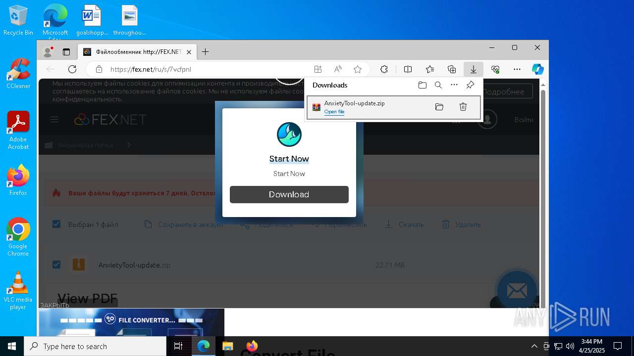Open Browser essentials heart icon
This screenshot has width=634, height=356.
click(x=495, y=69)
